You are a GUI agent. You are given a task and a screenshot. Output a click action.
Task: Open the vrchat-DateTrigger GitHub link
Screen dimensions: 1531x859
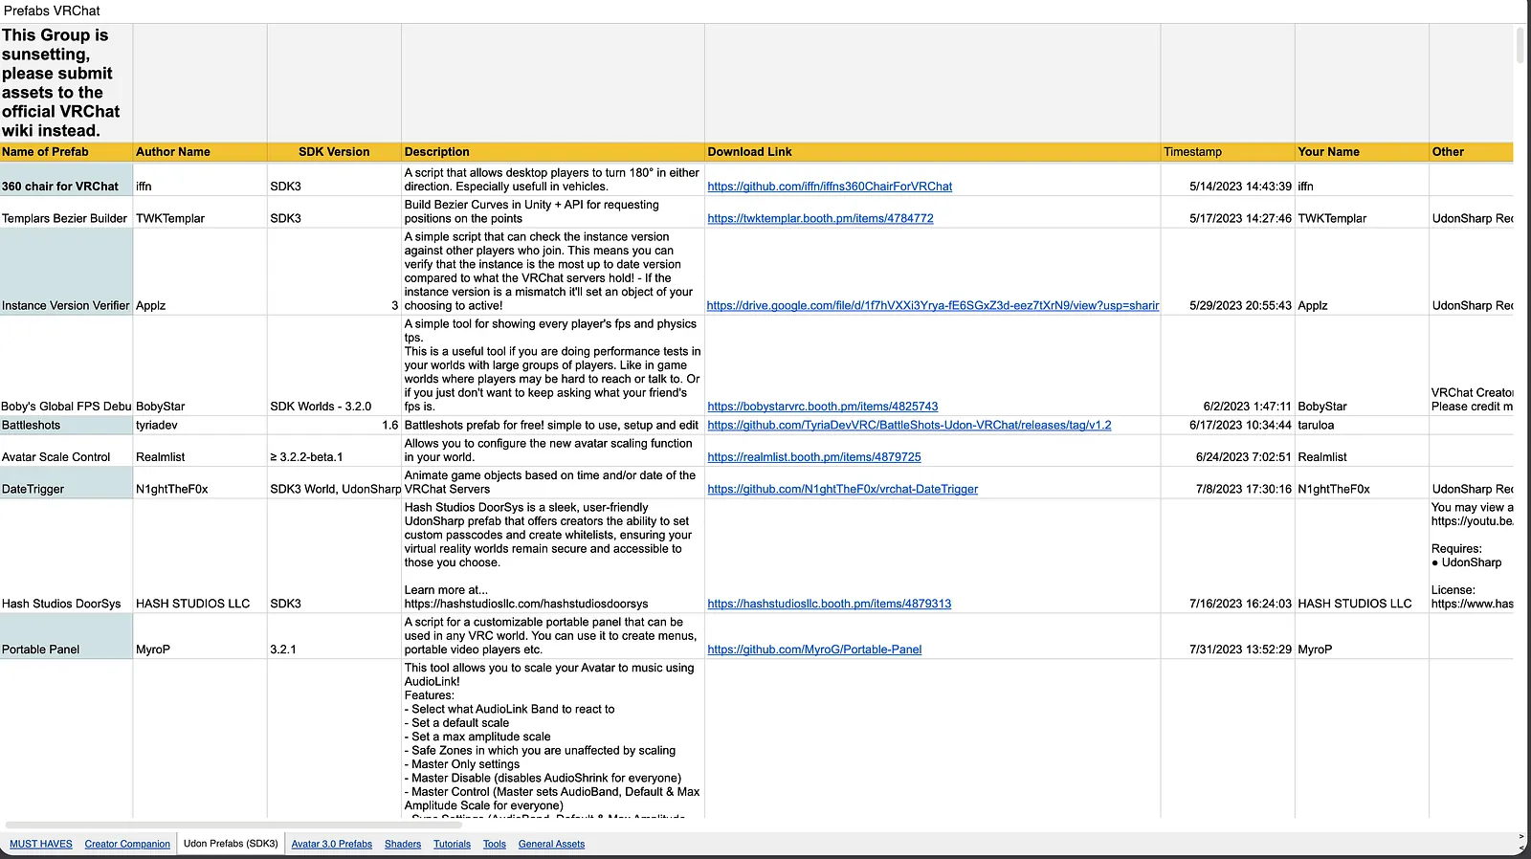[843, 489]
